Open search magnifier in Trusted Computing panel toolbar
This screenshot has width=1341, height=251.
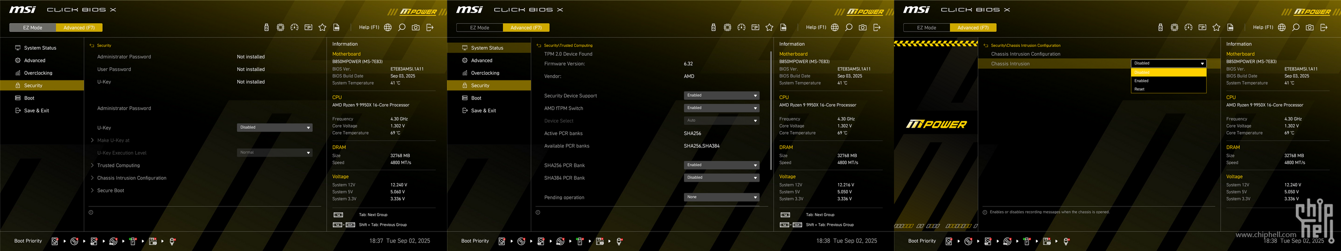pyautogui.click(x=849, y=27)
